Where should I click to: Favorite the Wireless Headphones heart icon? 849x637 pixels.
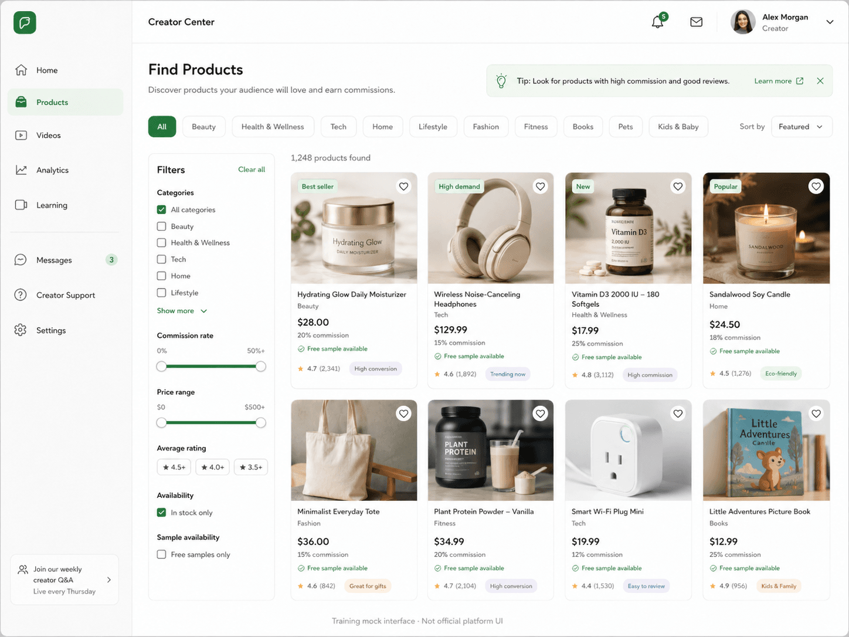540,187
